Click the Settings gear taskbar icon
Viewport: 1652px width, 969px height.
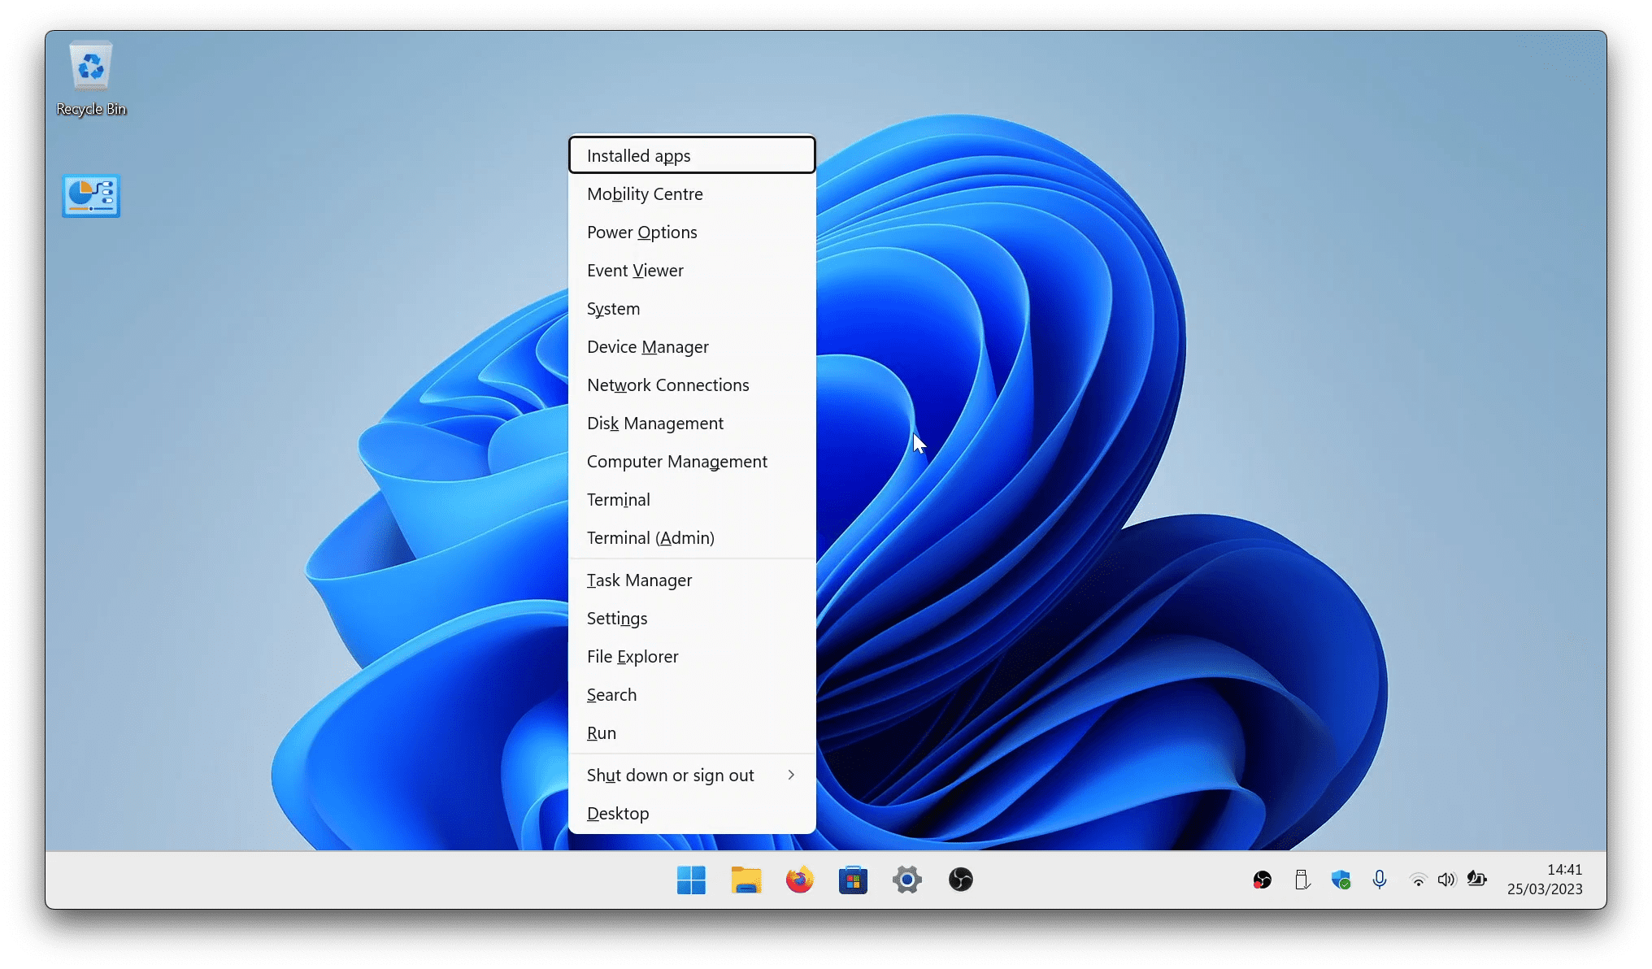pyautogui.click(x=906, y=880)
